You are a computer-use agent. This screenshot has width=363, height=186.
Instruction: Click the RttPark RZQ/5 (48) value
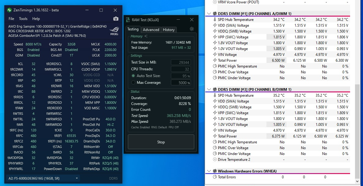coord(110,163)
